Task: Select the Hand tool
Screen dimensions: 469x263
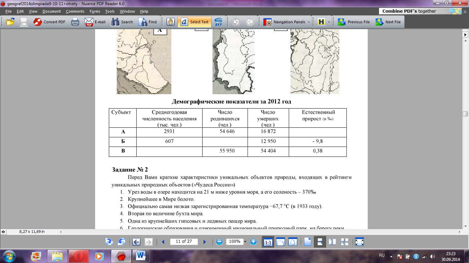Action: pos(170,22)
